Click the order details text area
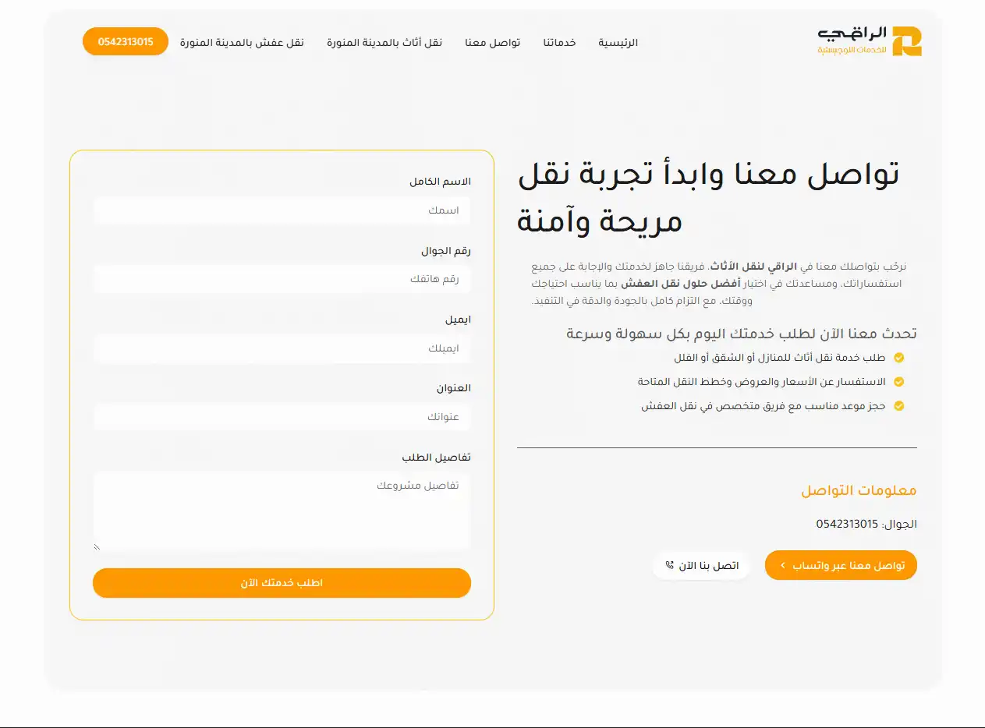Image resolution: width=985 pixels, height=728 pixels. 282,511
